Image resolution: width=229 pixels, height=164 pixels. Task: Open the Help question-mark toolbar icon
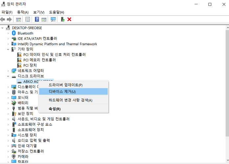click(x=37, y=19)
